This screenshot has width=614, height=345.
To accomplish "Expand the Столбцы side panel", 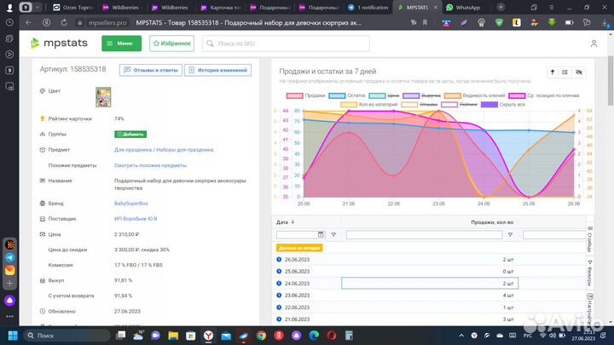I will (x=590, y=239).
